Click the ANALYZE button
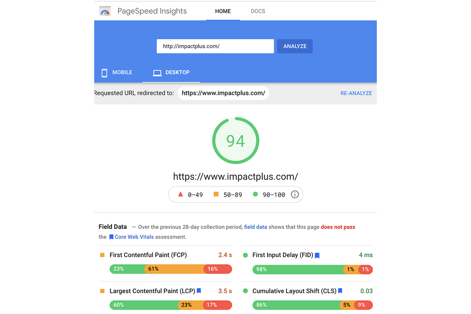The width and height of the screenshot is (471, 314). (x=295, y=46)
